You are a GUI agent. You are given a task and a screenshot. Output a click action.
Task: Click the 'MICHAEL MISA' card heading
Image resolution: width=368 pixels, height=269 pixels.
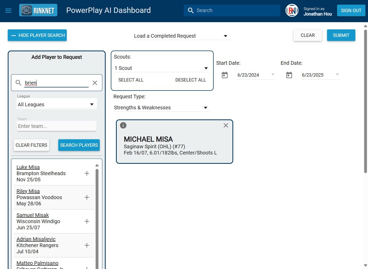tap(148, 139)
